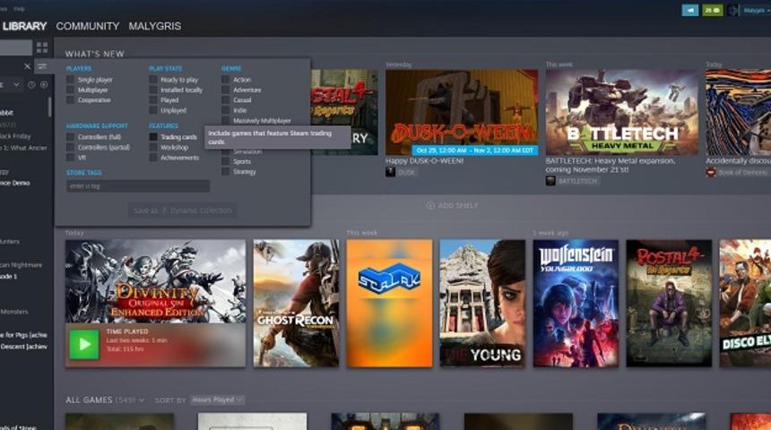Check the Strategy genre filter
Screen dimensions: 771x430
(226, 171)
